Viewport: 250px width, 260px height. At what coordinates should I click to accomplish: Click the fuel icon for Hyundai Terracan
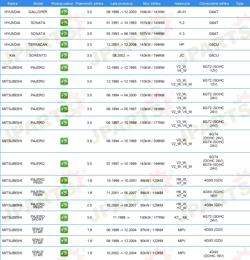[x=64, y=45]
